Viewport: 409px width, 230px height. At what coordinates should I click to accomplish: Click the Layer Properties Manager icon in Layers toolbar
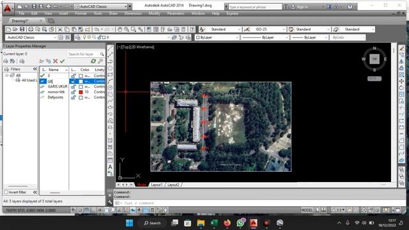tap(78, 38)
